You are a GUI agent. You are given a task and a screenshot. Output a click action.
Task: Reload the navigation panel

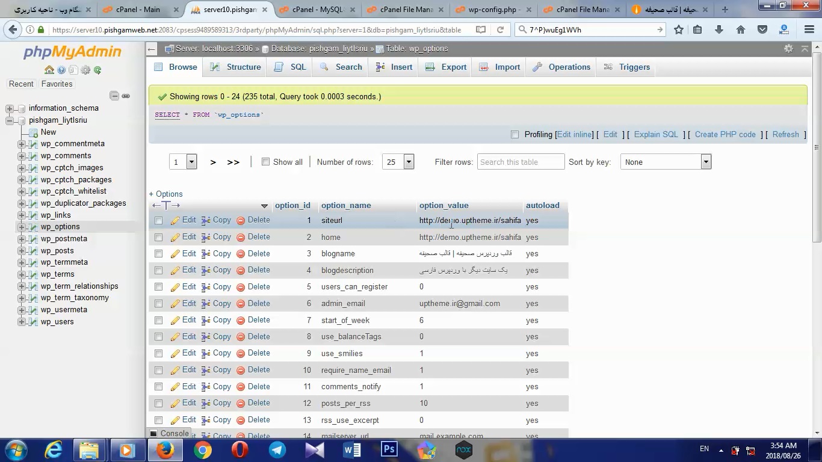click(97, 70)
